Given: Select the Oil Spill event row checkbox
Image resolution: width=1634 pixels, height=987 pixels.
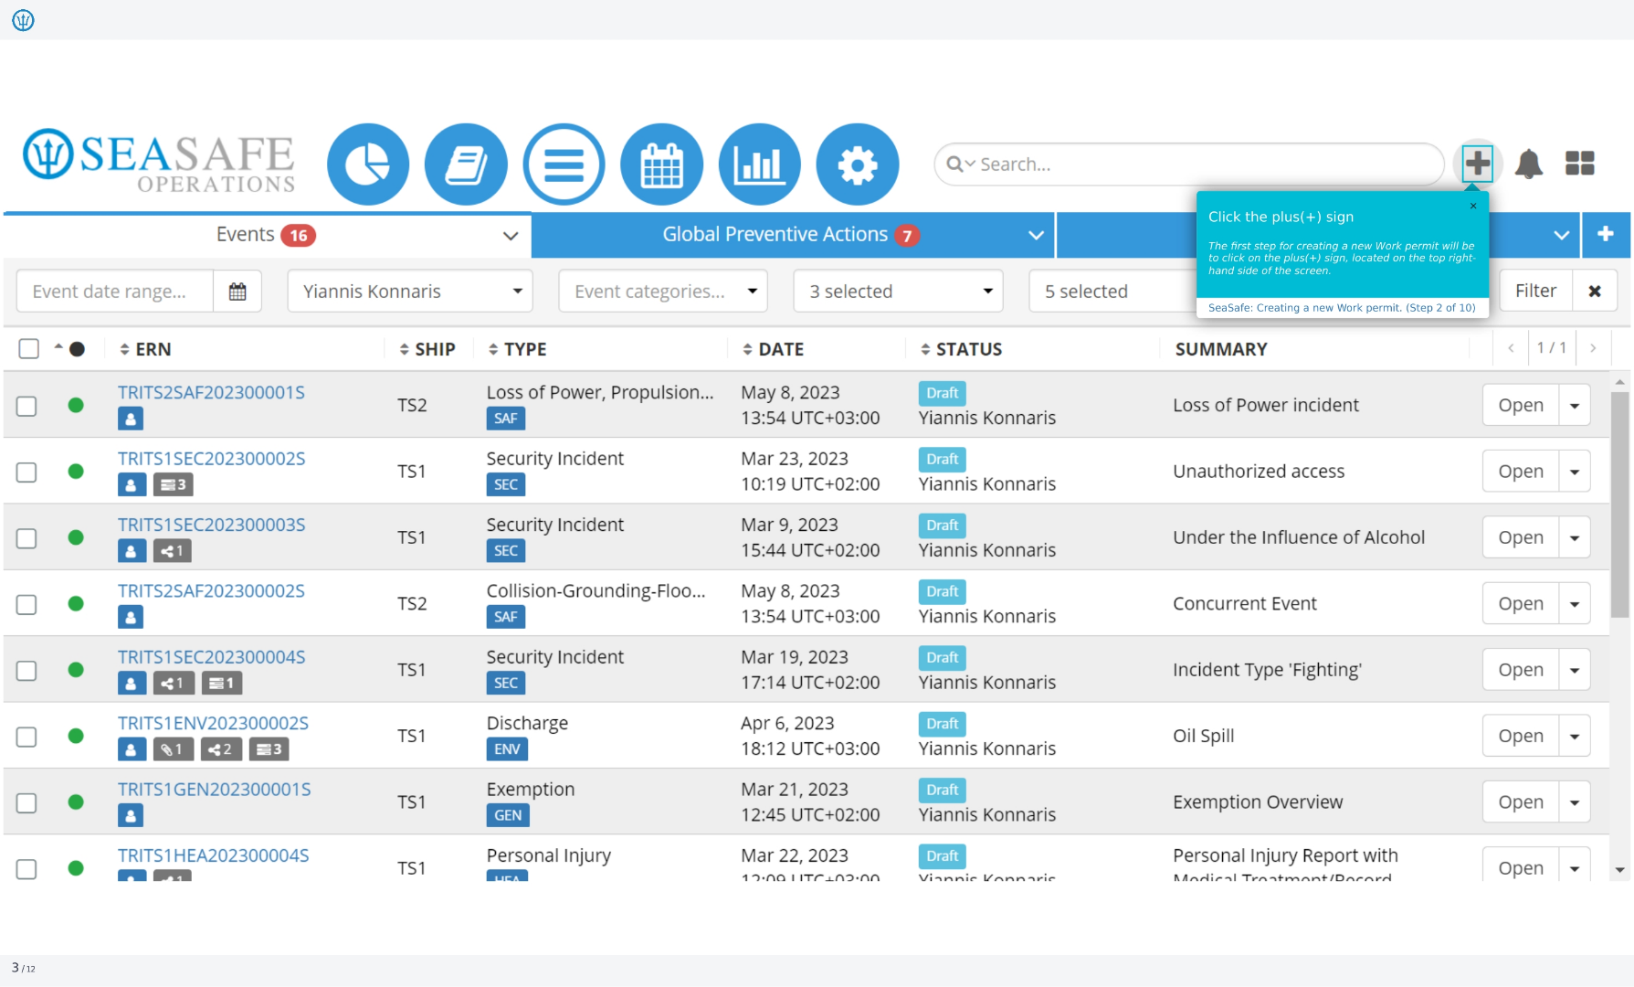Looking at the screenshot, I should click(x=27, y=737).
